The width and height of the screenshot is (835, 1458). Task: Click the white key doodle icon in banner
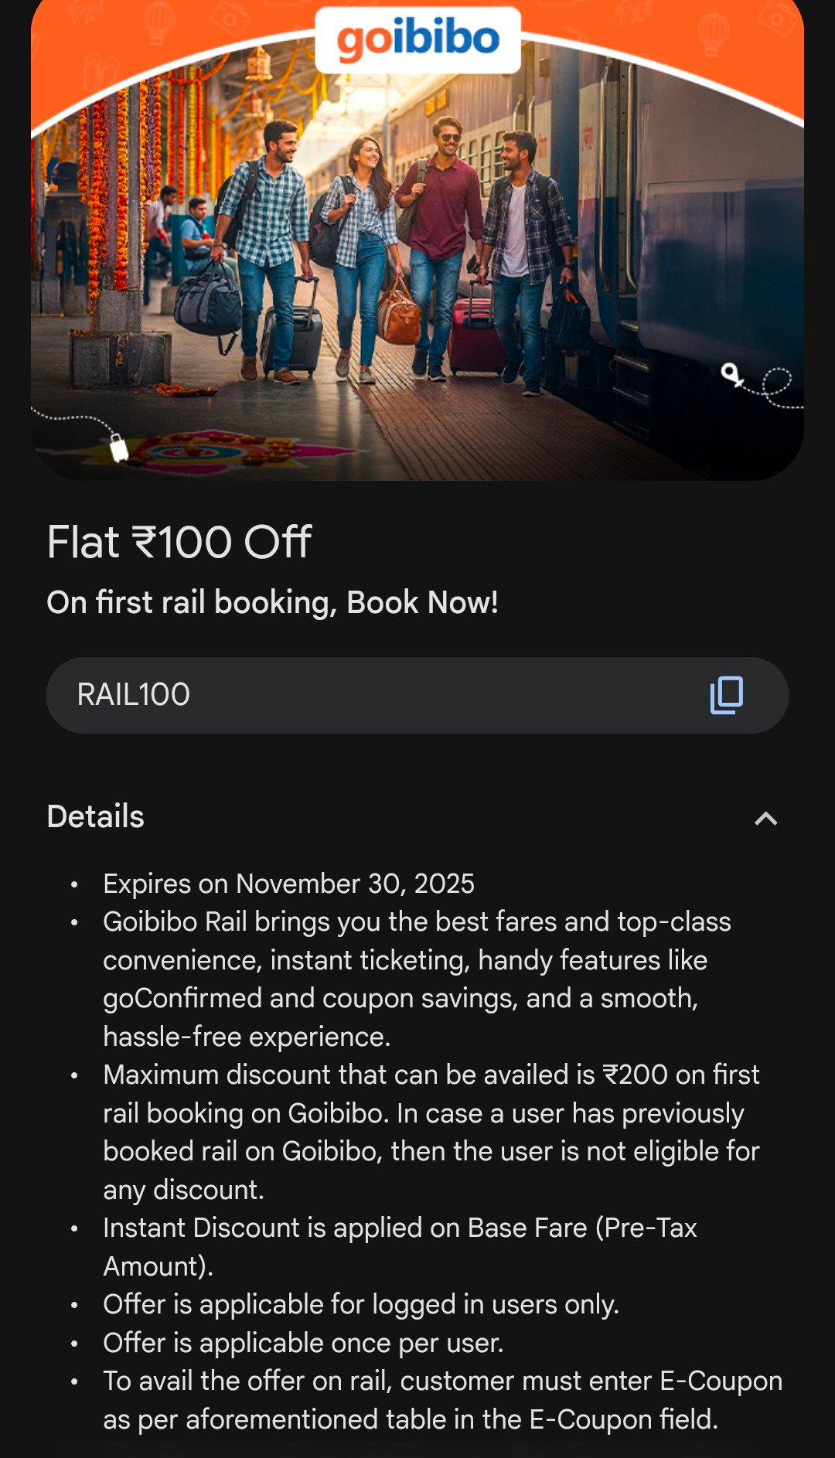tap(731, 375)
